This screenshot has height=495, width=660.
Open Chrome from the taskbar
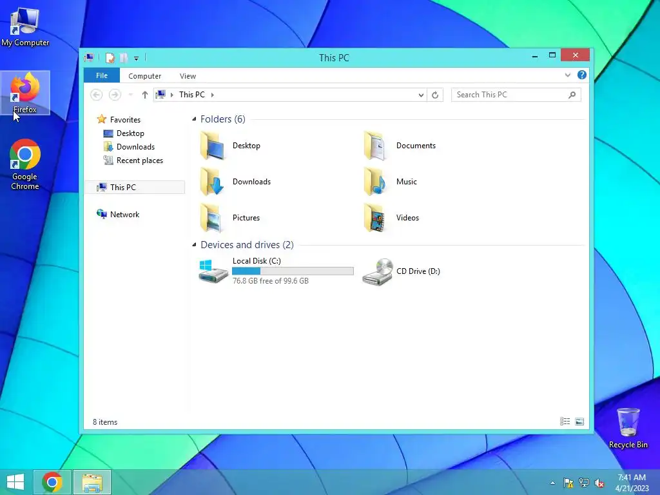coord(52,482)
